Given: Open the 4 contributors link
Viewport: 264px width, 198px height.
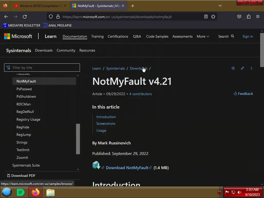Looking at the screenshot, I should click(x=141, y=94).
